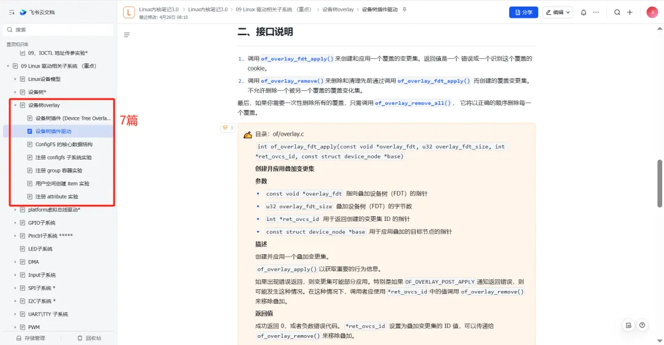Click the plus icon to create new
This screenshot has height=345, width=664.
pyautogui.click(x=630, y=12)
